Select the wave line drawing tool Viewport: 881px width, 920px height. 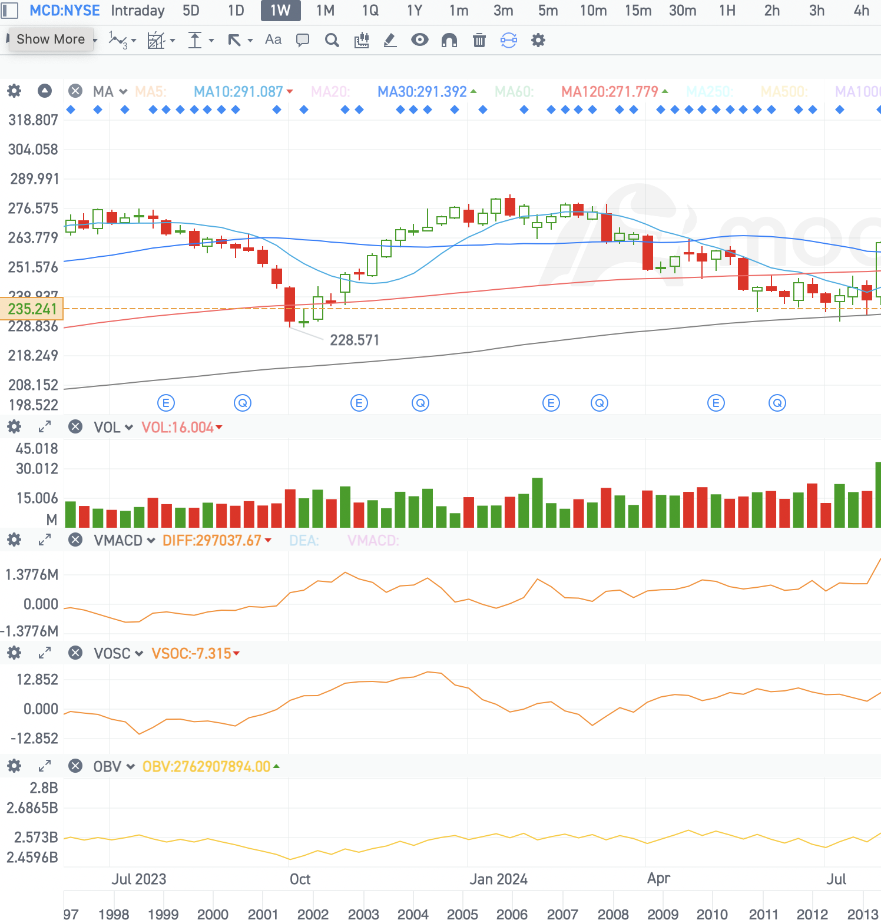coord(118,40)
